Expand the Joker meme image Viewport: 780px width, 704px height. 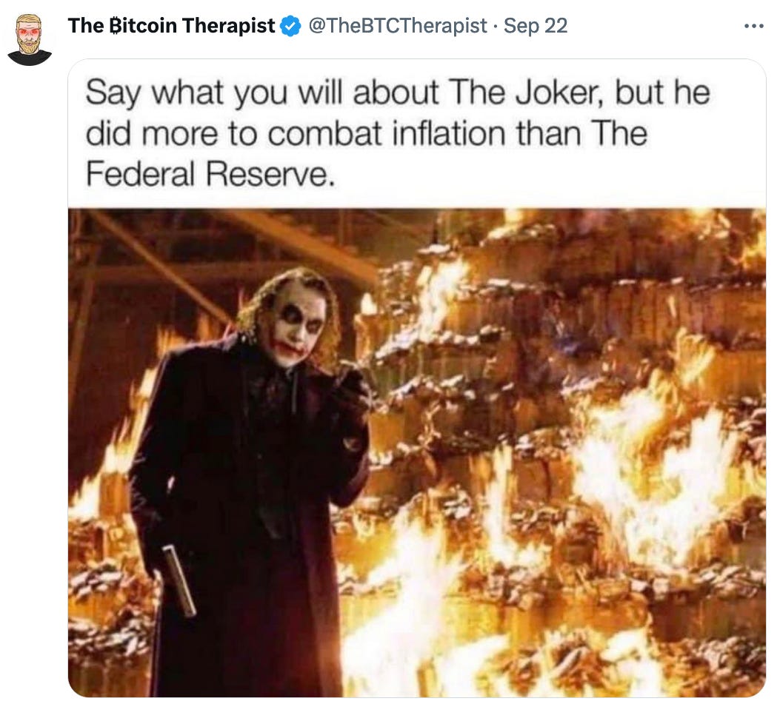pos(417,378)
